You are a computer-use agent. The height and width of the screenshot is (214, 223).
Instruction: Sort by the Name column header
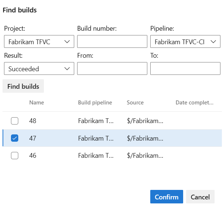[x=37, y=103]
